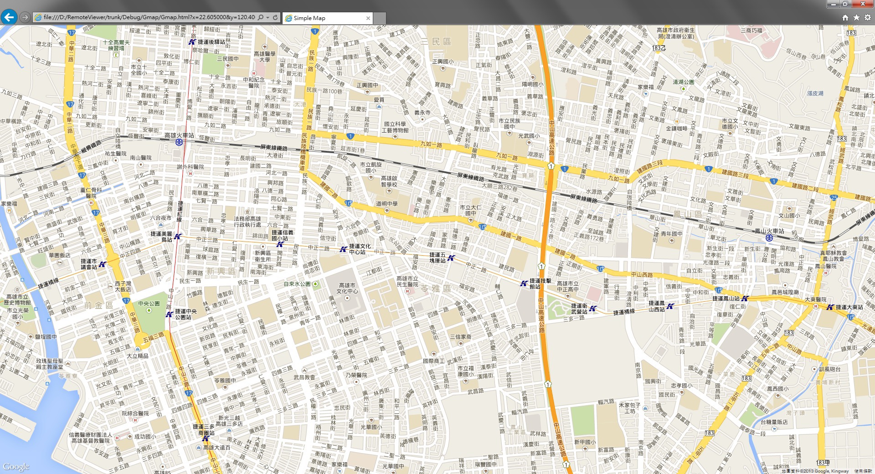Click the address bar search magnifier icon
The height and width of the screenshot is (474, 875).
coord(261,17)
